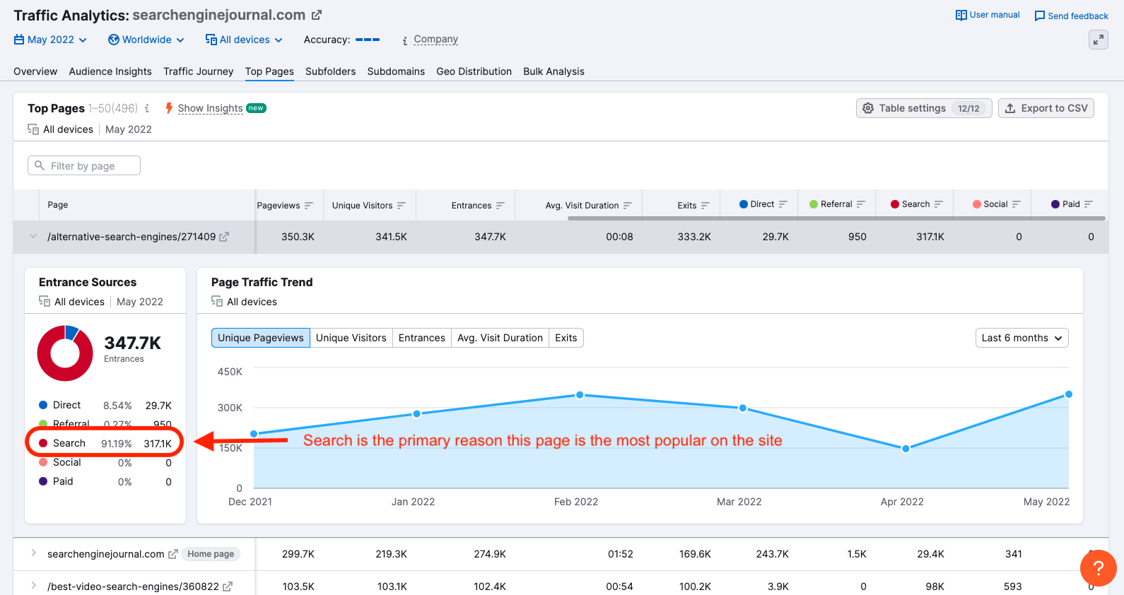Switch to the Subdomains tab

coord(396,71)
